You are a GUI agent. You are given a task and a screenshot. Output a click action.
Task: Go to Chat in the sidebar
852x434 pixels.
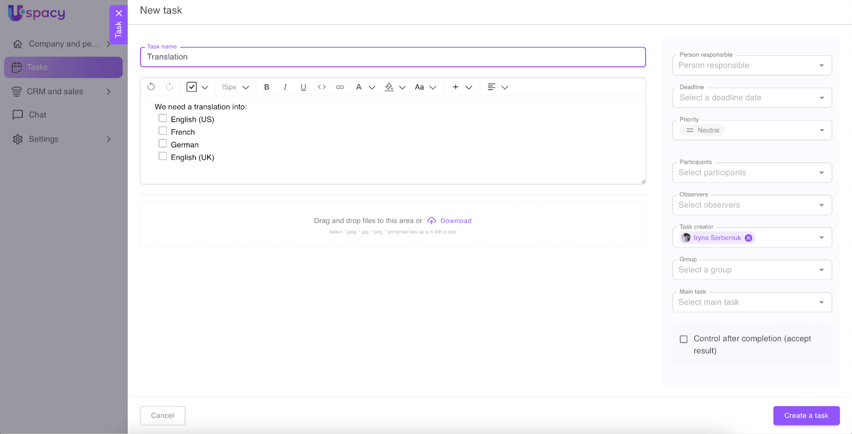pos(37,115)
